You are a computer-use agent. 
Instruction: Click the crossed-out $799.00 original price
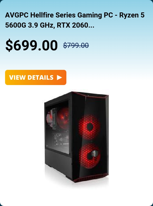tap(76, 46)
